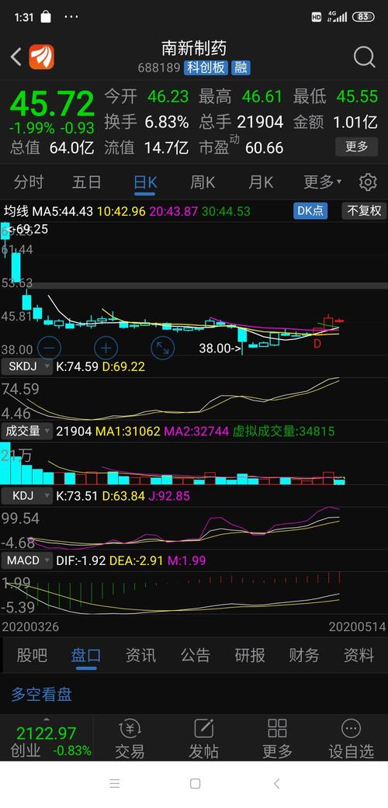Image resolution: width=388 pixels, height=808 pixels.
Task: Tap the red D signal marker
Action: click(x=317, y=343)
